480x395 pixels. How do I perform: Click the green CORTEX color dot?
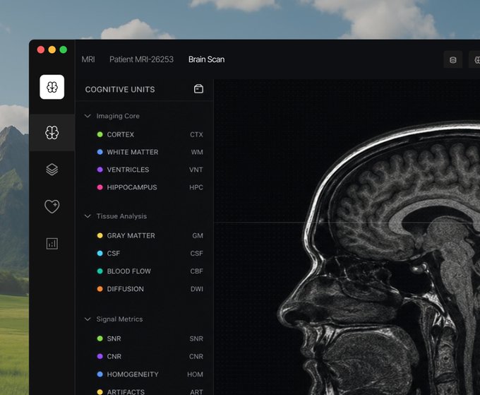pyautogui.click(x=100, y=134)
